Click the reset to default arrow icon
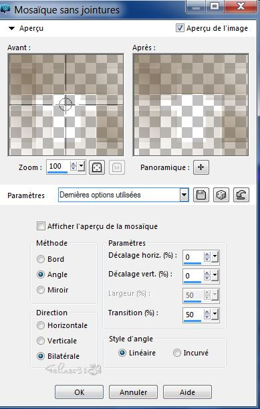 tap(241, 195)
